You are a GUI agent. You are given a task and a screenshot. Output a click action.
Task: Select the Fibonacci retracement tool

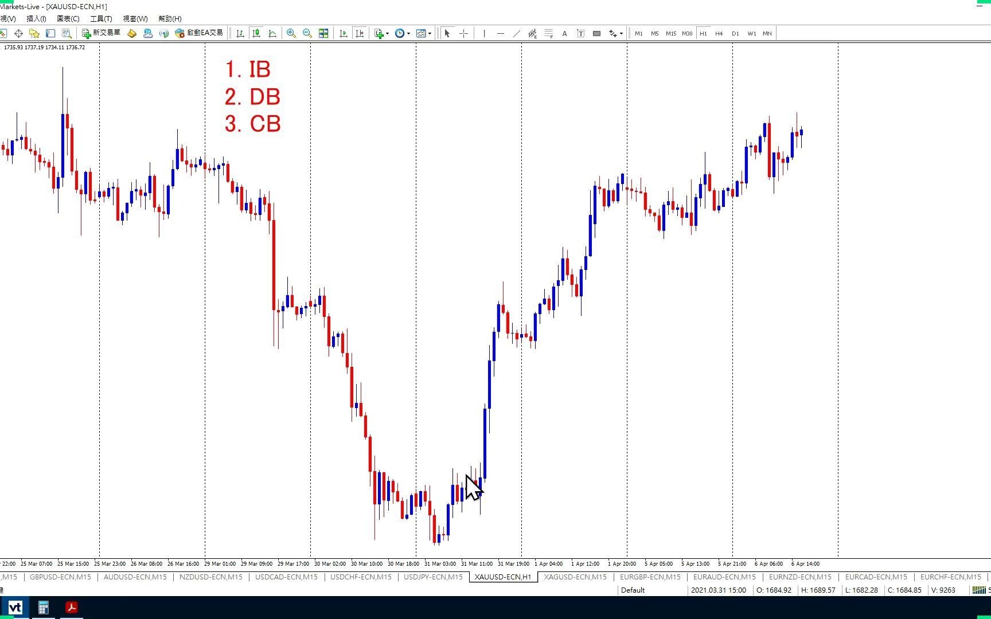(x=548, y=33)
